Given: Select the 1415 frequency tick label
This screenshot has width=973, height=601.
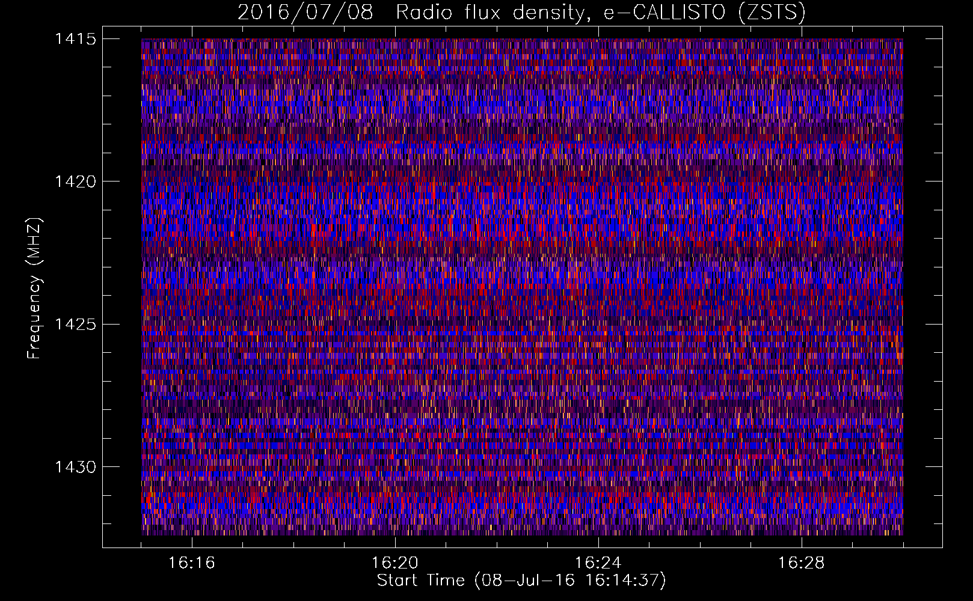Looking at the screenshot, I should click(x=75, y=39).
